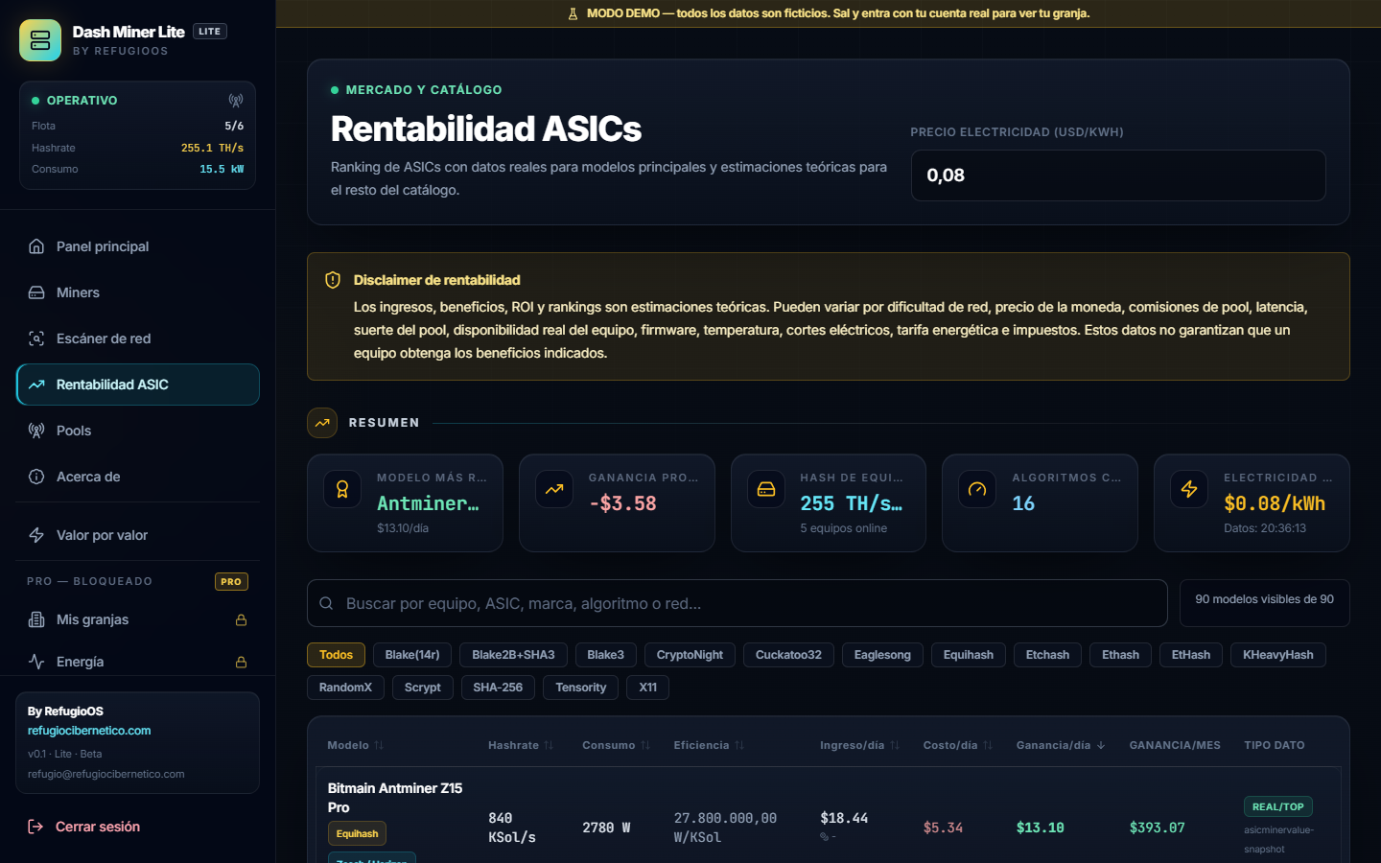Viewport: 1381px width, 863px height.
Task: Click the lock icon on Mis granjas
Action: (242, 620)
